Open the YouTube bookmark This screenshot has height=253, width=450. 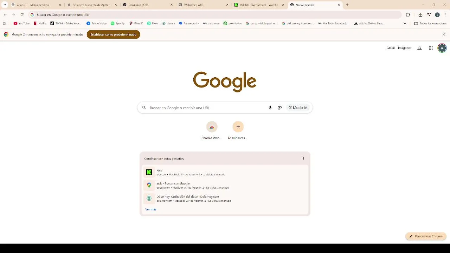(21, 24)
